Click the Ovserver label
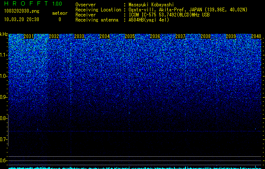 86,5
